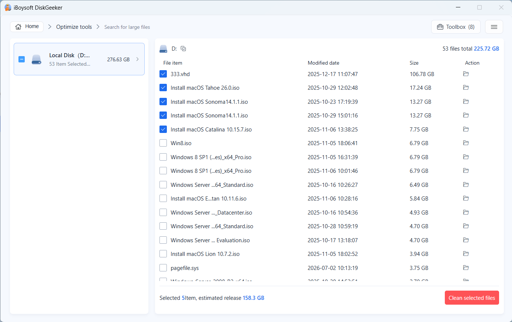Clean selected files
512x322 pixels.
(472, 298)
